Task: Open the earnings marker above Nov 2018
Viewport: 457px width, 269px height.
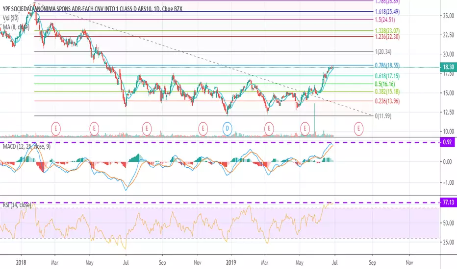Action: (x=203, y=128)
